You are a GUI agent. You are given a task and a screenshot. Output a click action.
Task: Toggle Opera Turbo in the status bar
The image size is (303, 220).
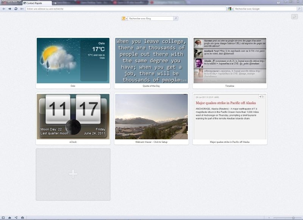(x=22, y=218)
